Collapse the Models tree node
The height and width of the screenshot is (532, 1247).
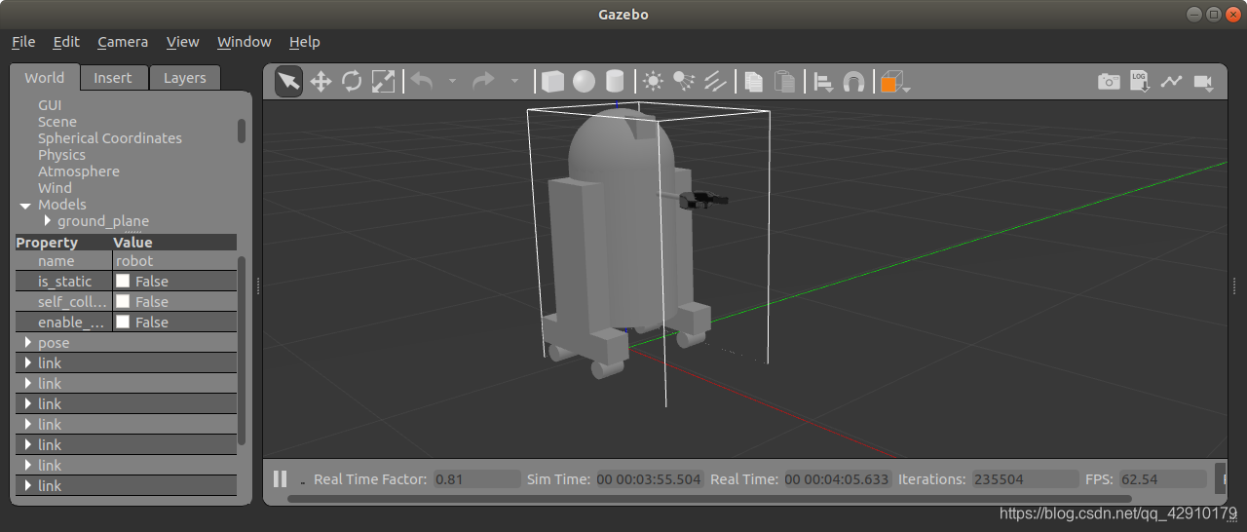click(x=25, y=206)
